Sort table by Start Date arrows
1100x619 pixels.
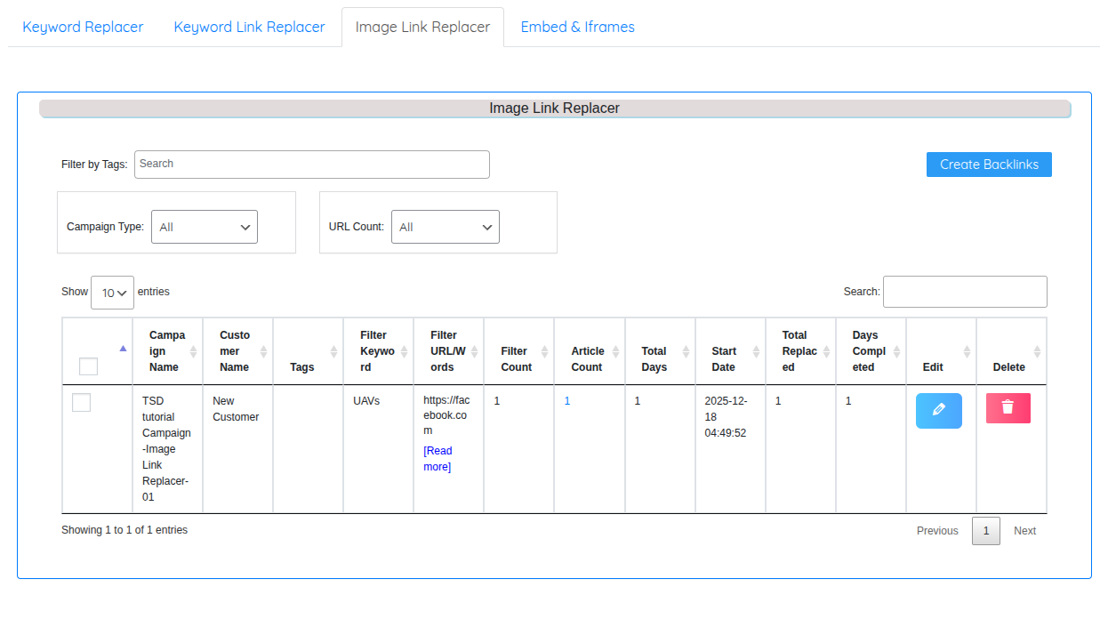point(756,351)
